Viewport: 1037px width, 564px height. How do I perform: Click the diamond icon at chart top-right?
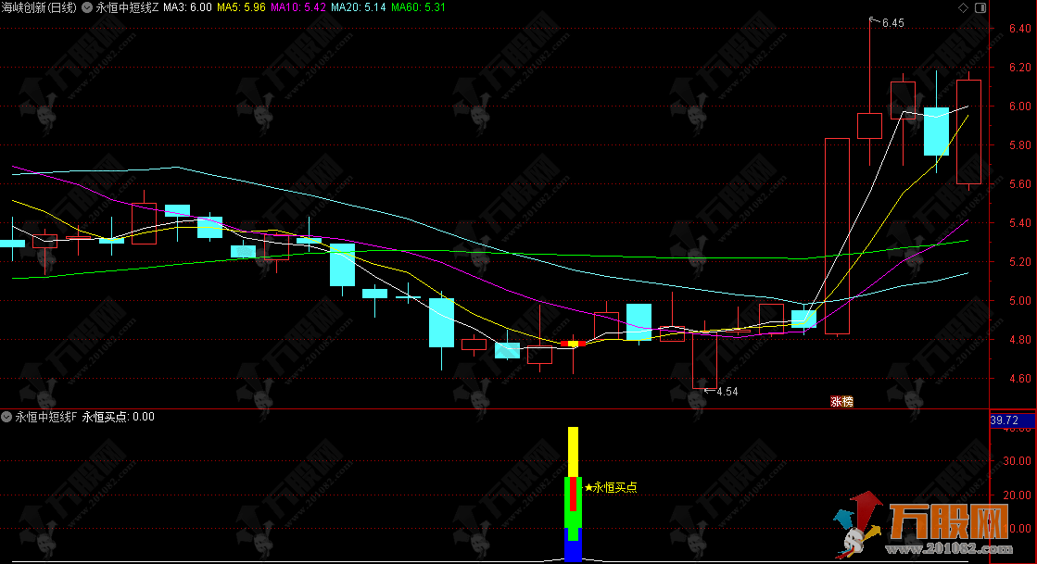(963, 8)
